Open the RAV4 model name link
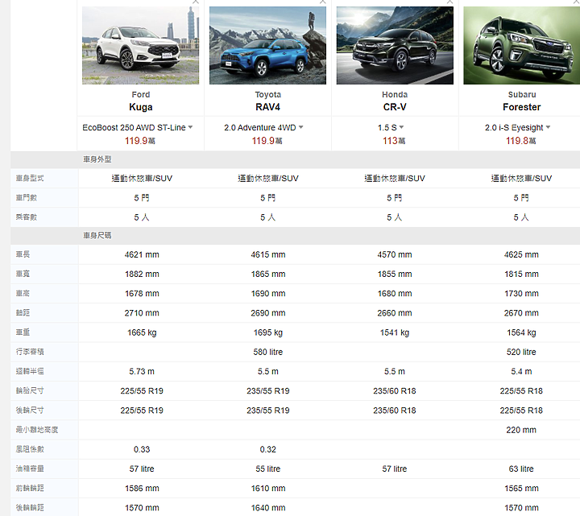The height and width of the screenshot is (516, 580). 267,107
